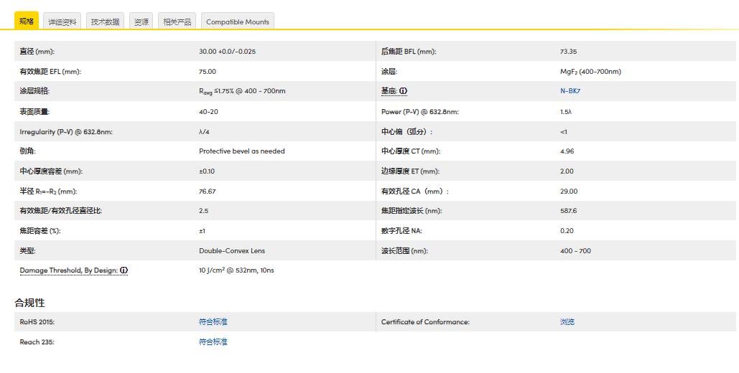Click the 数字孔径 NA label
The height and width of the screenshot is (373, 739).
402,231
